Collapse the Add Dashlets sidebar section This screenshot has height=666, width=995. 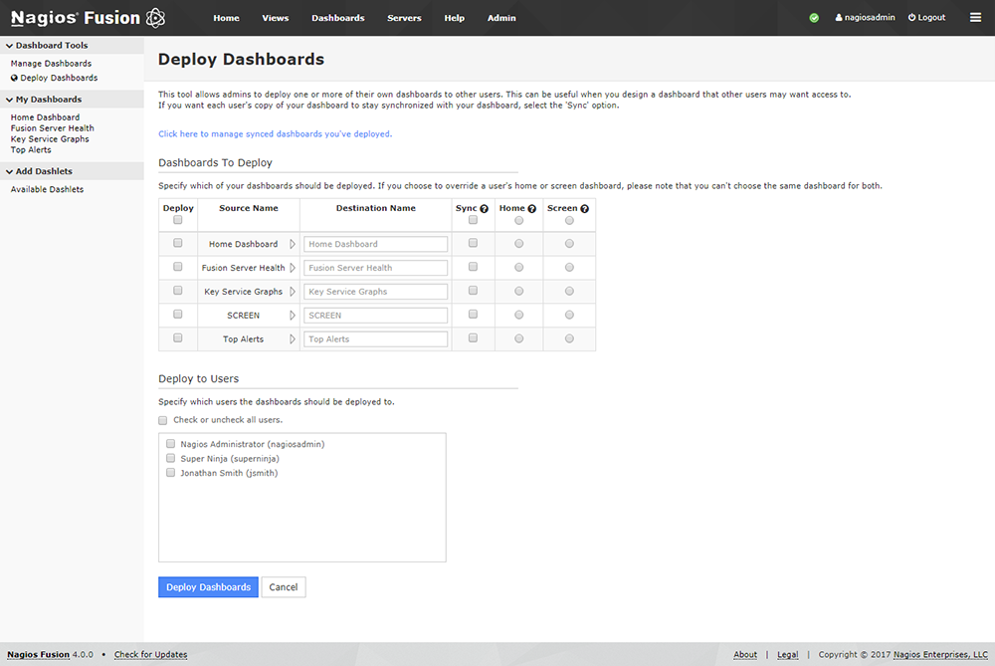tap(9, 171)
